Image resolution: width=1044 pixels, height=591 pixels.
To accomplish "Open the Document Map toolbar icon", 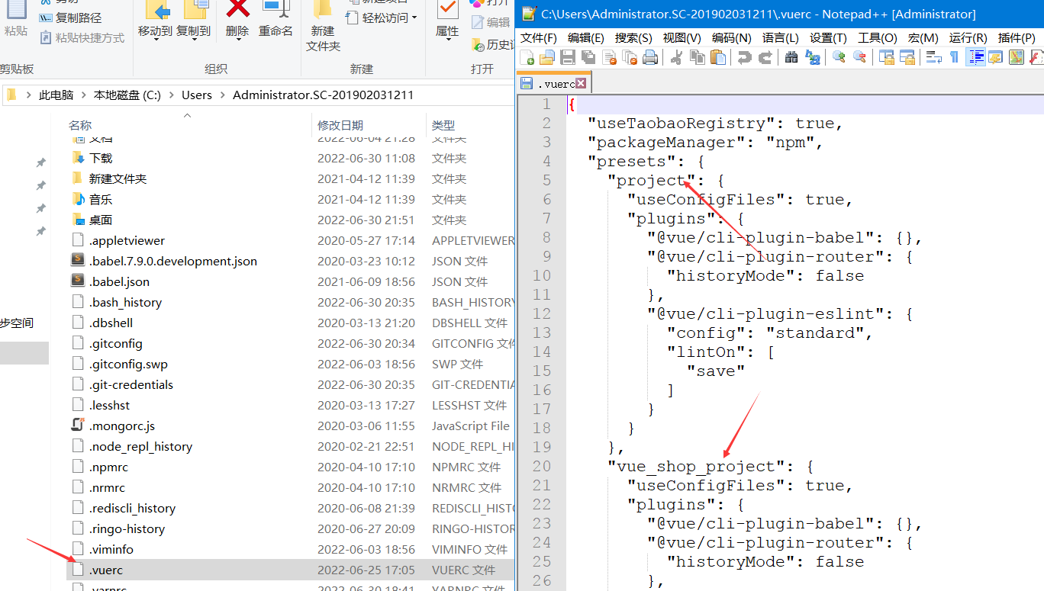I will click(1016, 57).
